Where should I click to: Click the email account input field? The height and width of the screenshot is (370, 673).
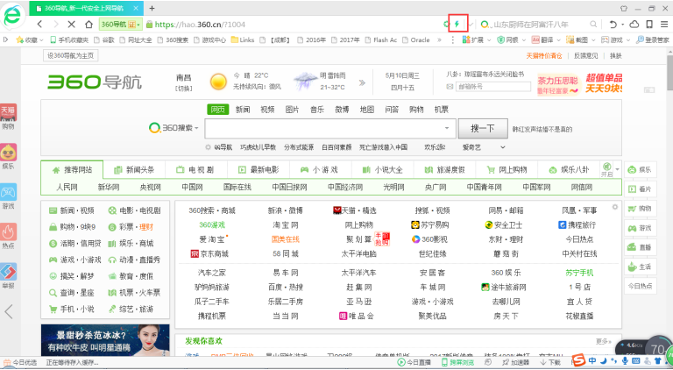point(494,87)
